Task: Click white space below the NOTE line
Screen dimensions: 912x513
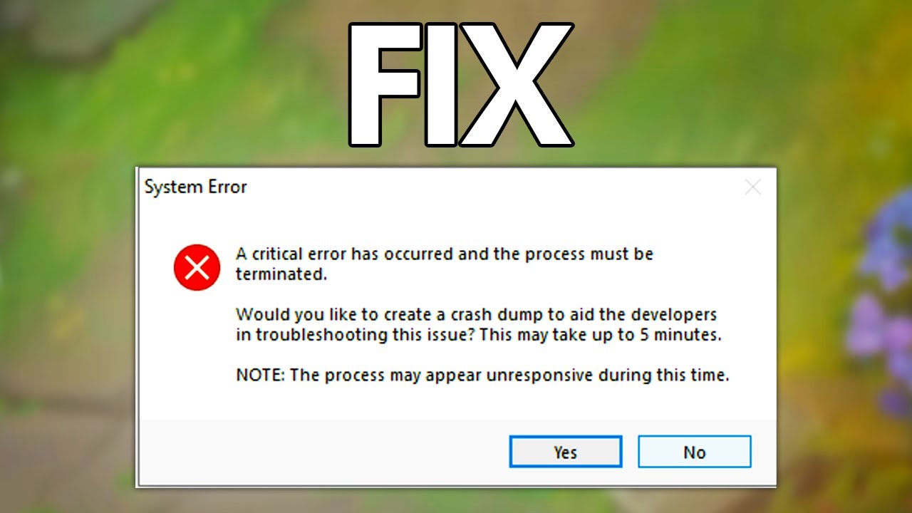Action: 456,403
